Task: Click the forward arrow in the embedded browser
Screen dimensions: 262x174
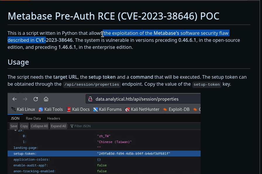Action: 25,99
